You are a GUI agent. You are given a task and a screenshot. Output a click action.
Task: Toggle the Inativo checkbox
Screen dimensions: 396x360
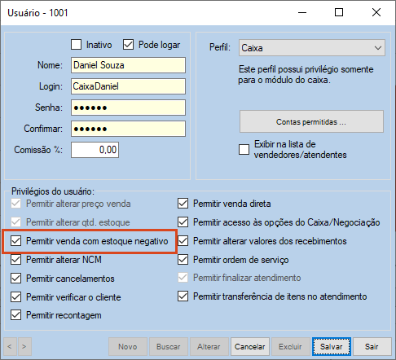(x=76, y=45)
